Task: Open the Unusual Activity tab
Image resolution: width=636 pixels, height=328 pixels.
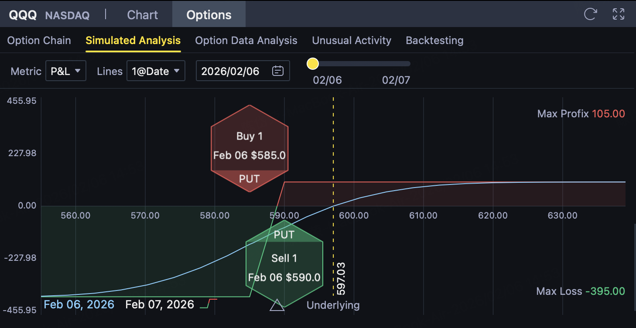Action: pos(352,41)
